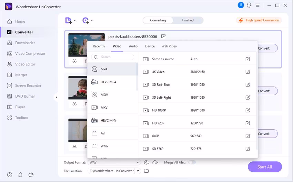Open the Output Format WAV dropdown
This screenshot has width=293, height=182.
(x=114, y=162)
